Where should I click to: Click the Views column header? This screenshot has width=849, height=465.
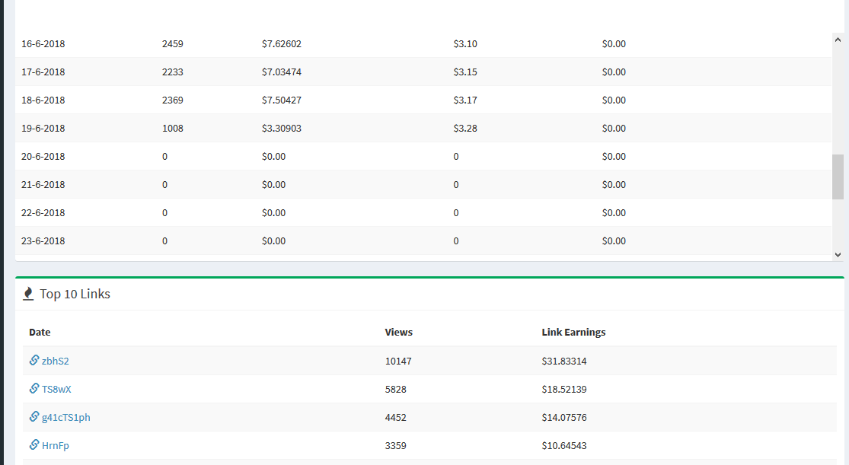pos(398,333)
